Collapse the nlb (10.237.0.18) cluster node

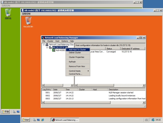pos(47,48)
